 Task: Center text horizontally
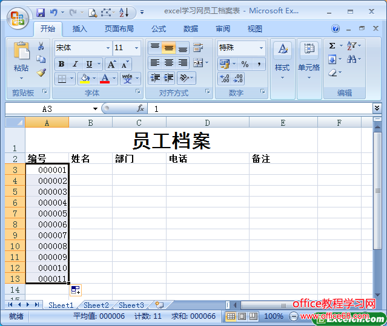pos(169,63)
